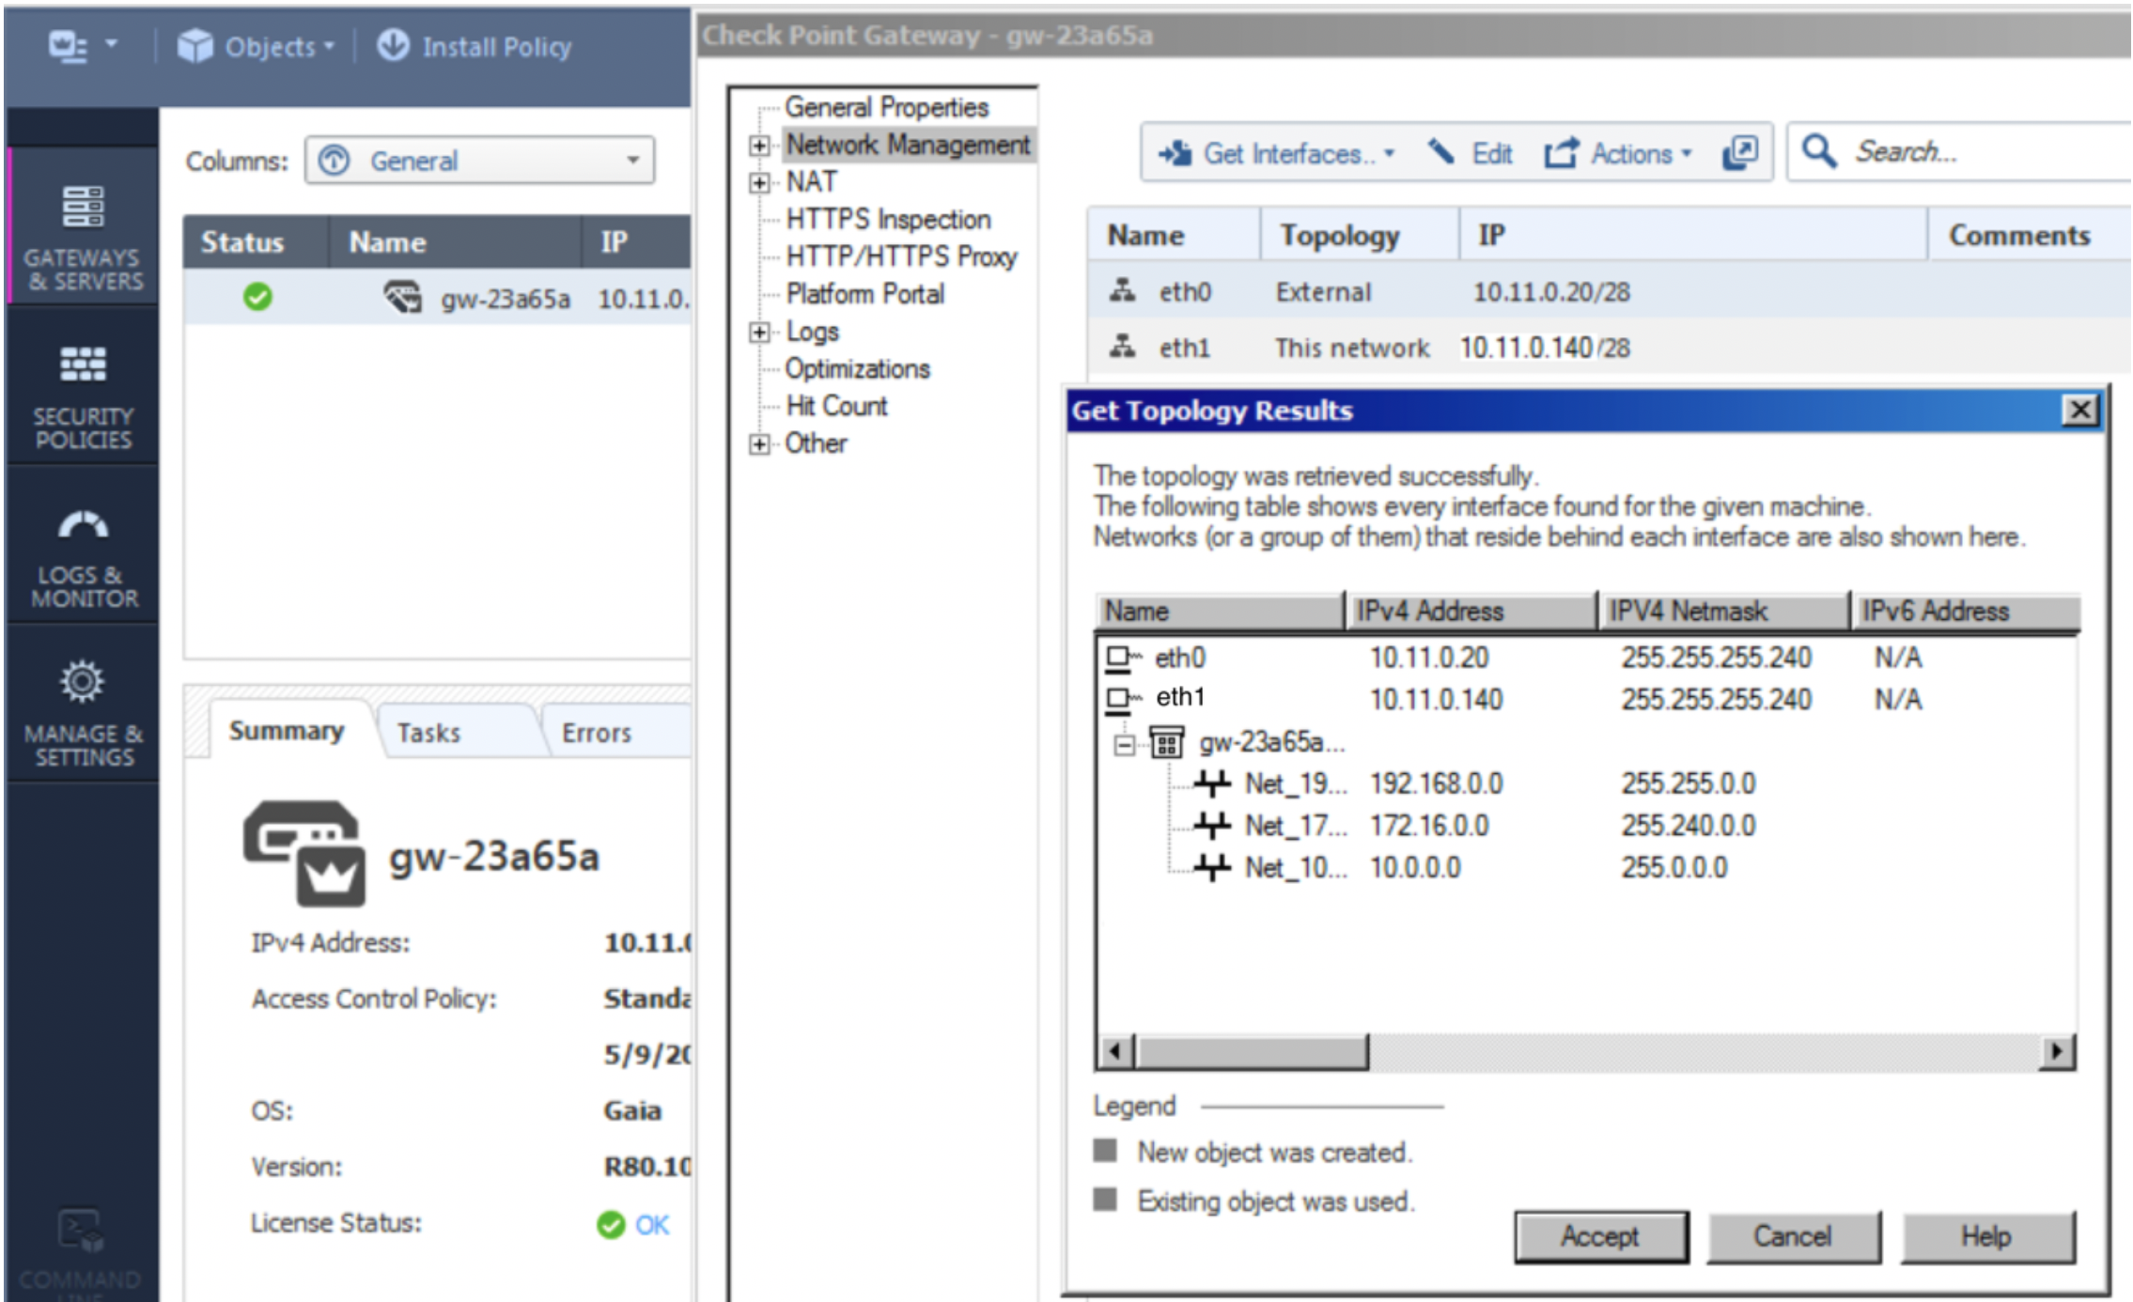The image size is (2133, 1302).
Task: Click the Cancel button in topology dialog
Action: click(1792, 1236)
